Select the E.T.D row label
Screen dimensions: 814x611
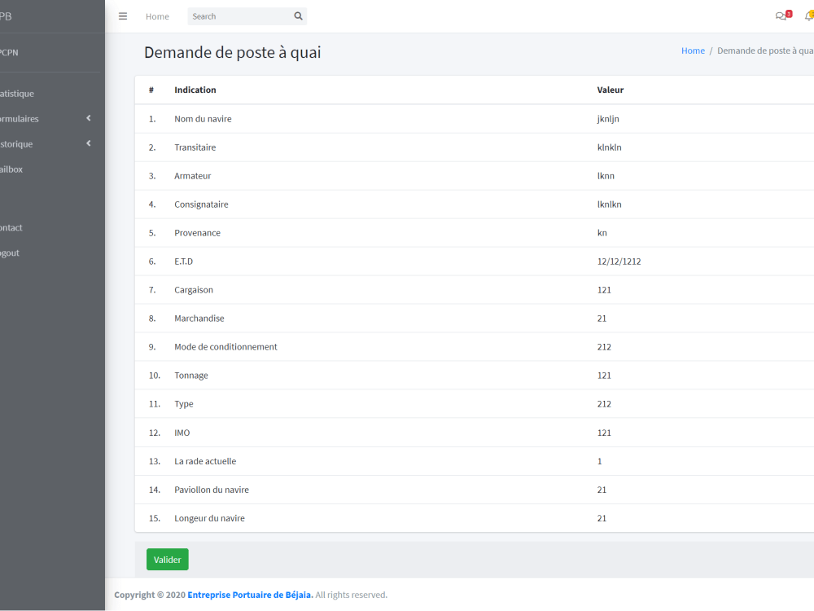point(184,262)
